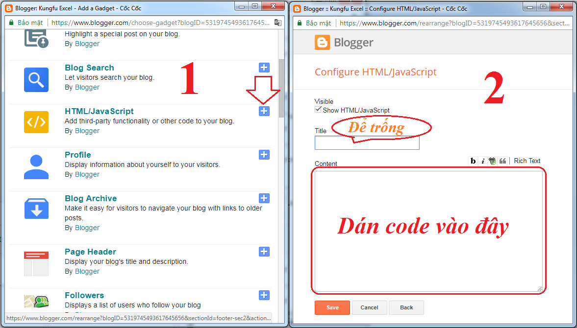
Task: Click Cancel button
Action: click(x=369, y=307)
